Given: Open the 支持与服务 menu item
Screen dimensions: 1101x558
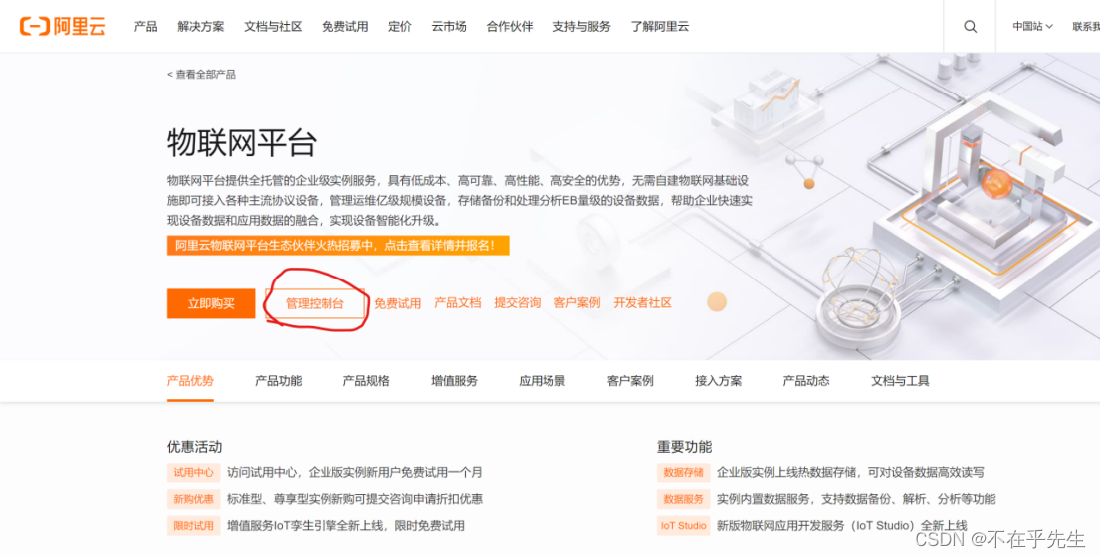Looking at the screenshot, I should click(581, 27).
